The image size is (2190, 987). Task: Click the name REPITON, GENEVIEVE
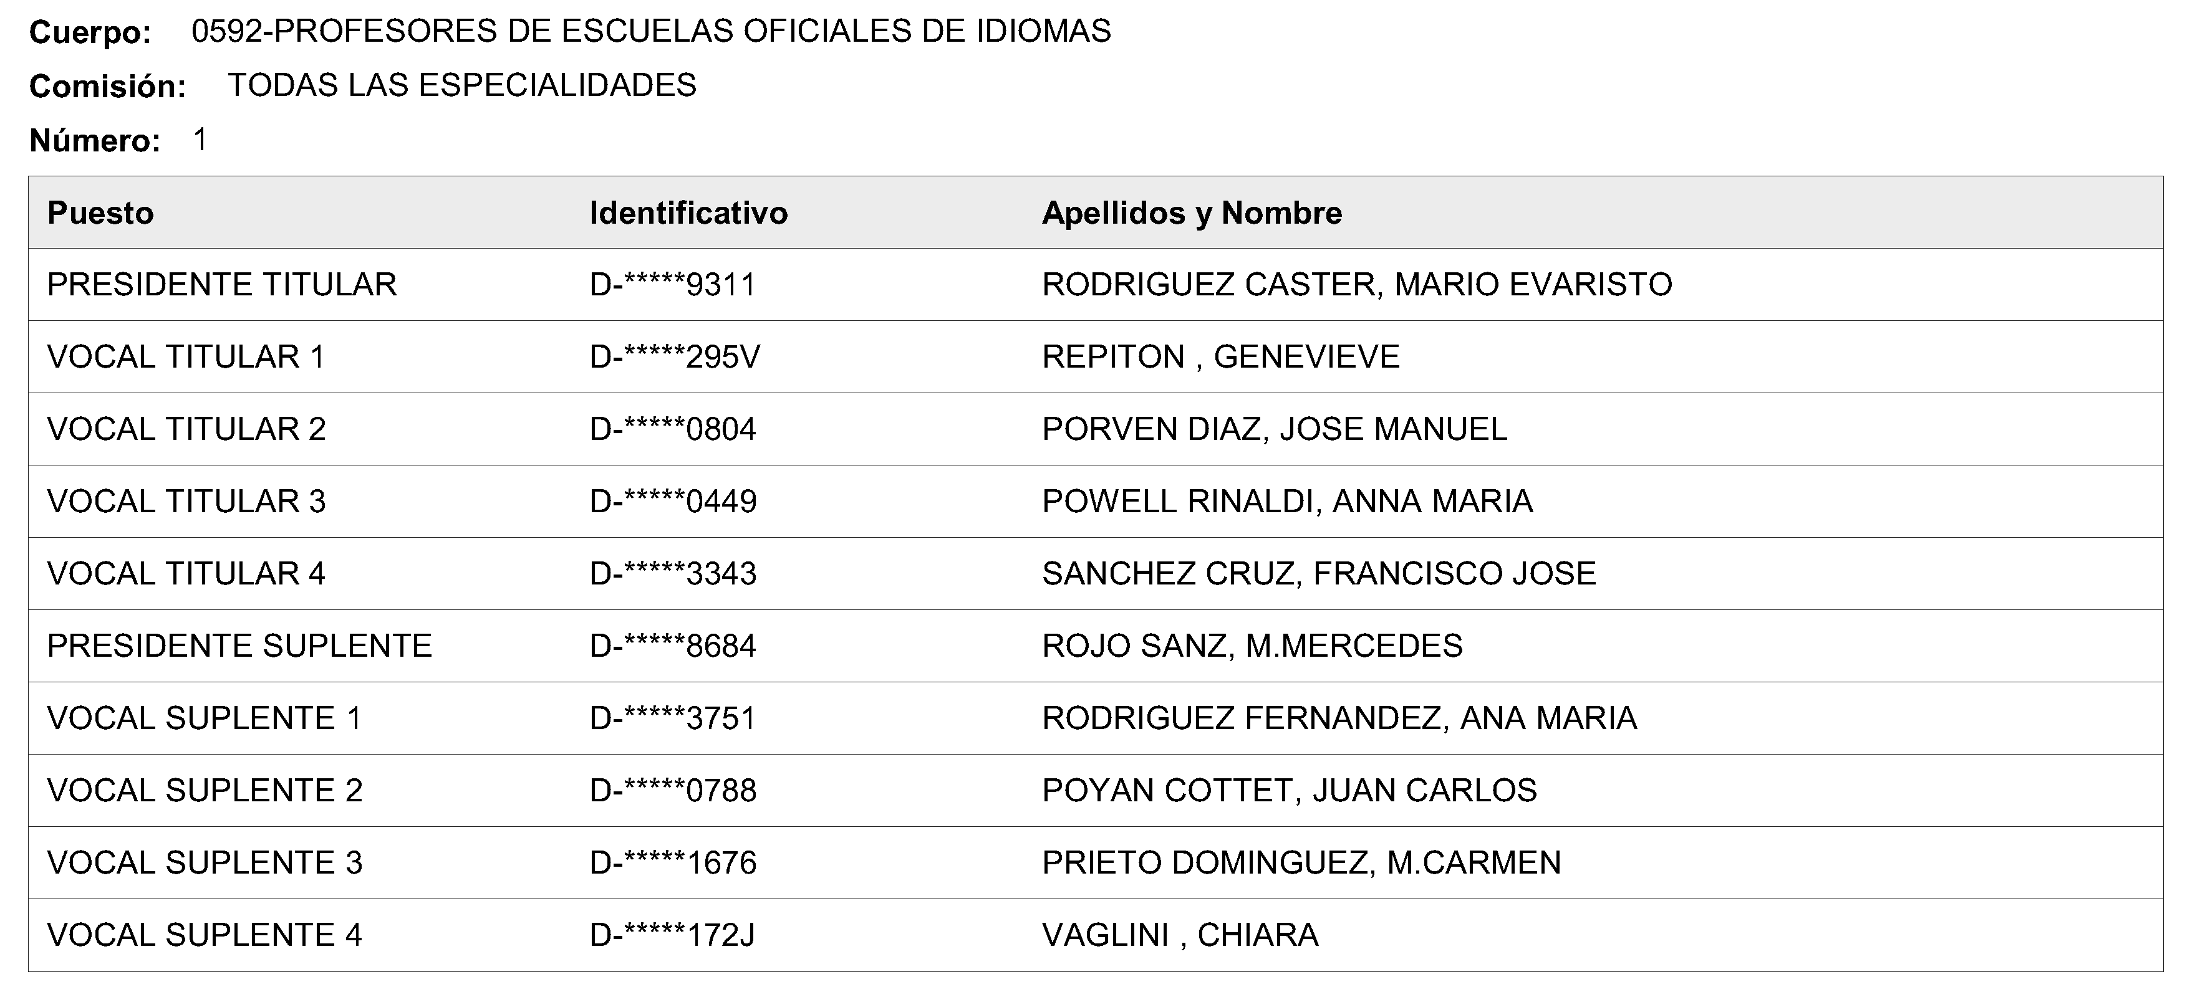click(x=1220, y=357)
